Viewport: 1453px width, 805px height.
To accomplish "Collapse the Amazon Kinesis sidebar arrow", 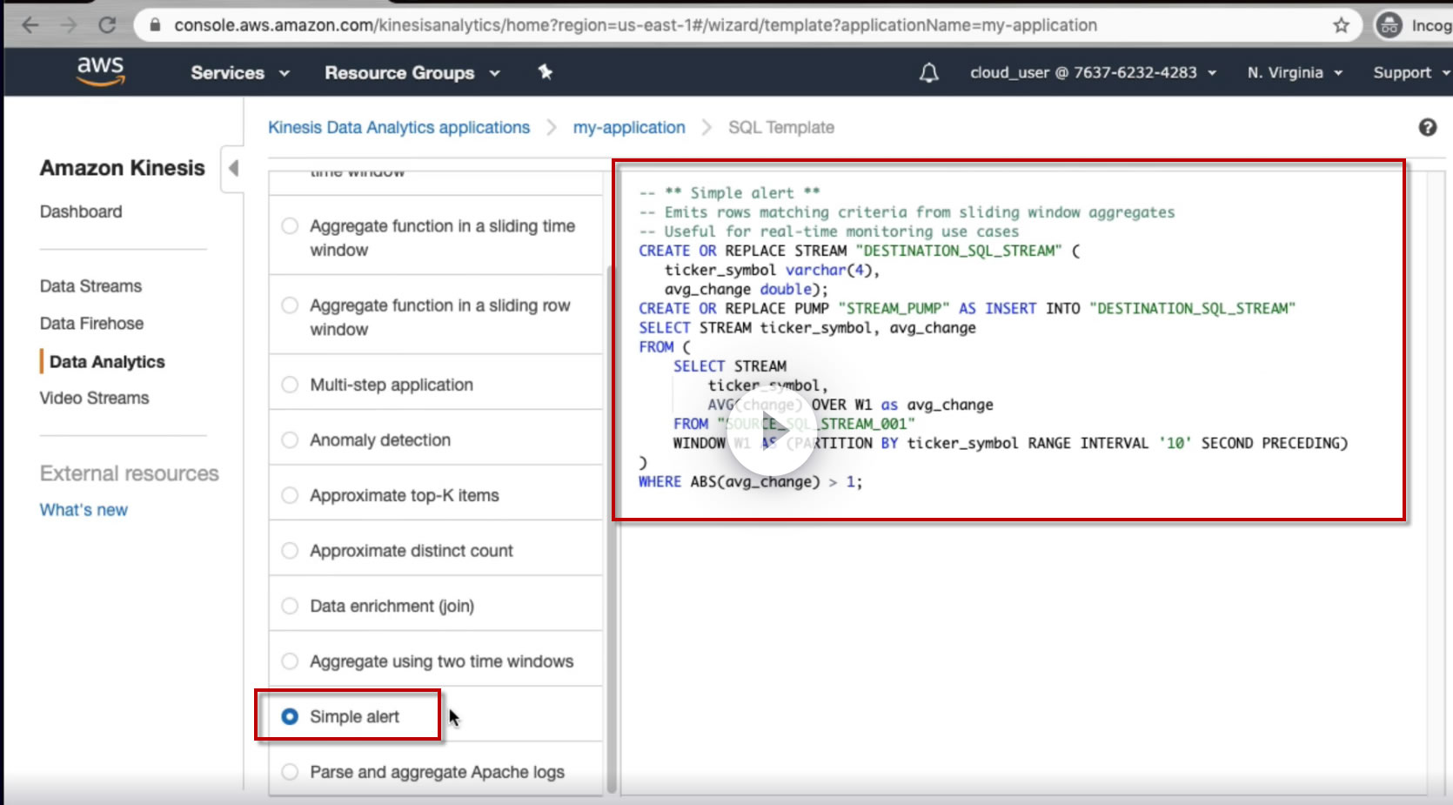I will click(233, 168).
